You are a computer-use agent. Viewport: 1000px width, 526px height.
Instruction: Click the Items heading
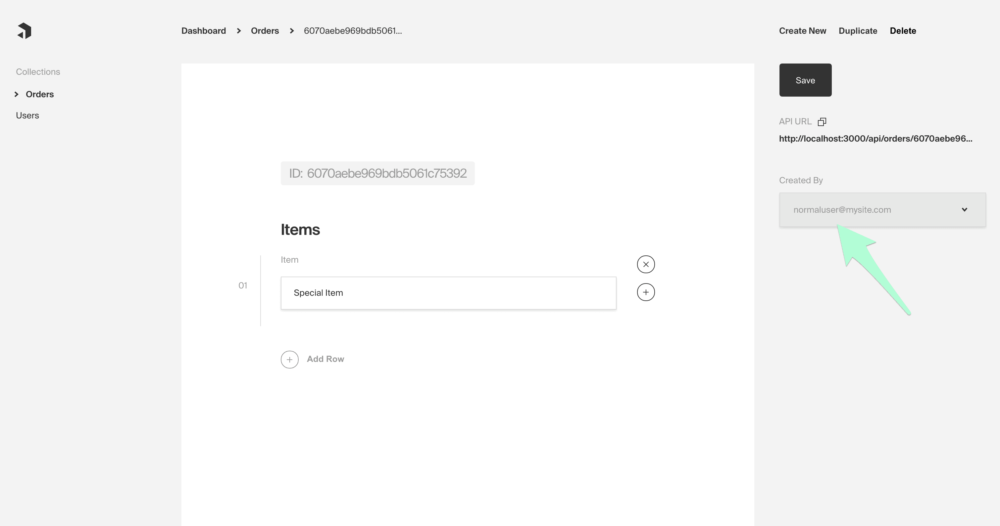(x=300, y=230)
